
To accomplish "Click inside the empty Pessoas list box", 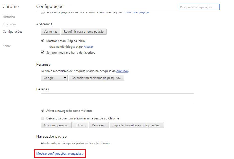I will point(117,99).
